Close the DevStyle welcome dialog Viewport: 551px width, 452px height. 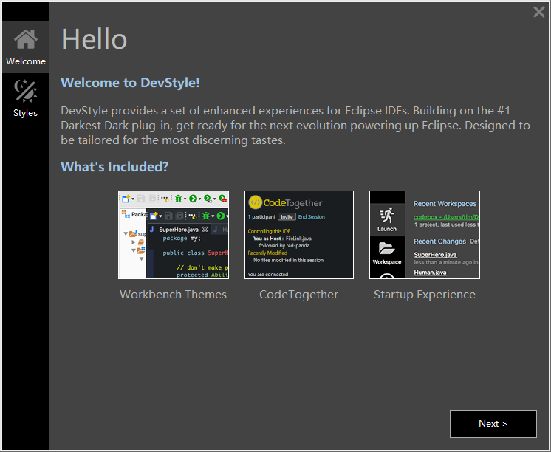point(538,12)
